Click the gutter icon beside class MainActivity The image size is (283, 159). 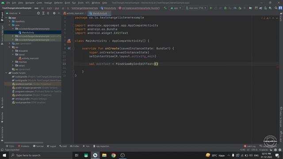pyautogui.click(x=69, y=41)
